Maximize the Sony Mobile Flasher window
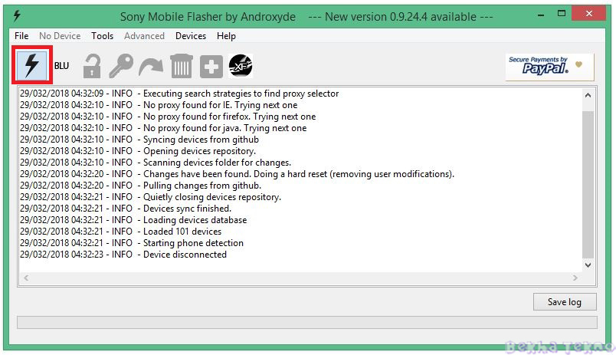 [x=562, y=14]
